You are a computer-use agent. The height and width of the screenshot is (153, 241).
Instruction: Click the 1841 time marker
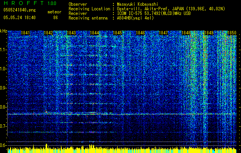point(25,33)
